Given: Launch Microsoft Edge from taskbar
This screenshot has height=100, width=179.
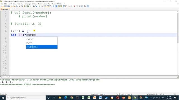Looking at the screenshot, I should [66, 97].
